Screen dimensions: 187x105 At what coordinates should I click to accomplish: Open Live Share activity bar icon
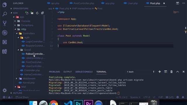(x=5, y=51)
